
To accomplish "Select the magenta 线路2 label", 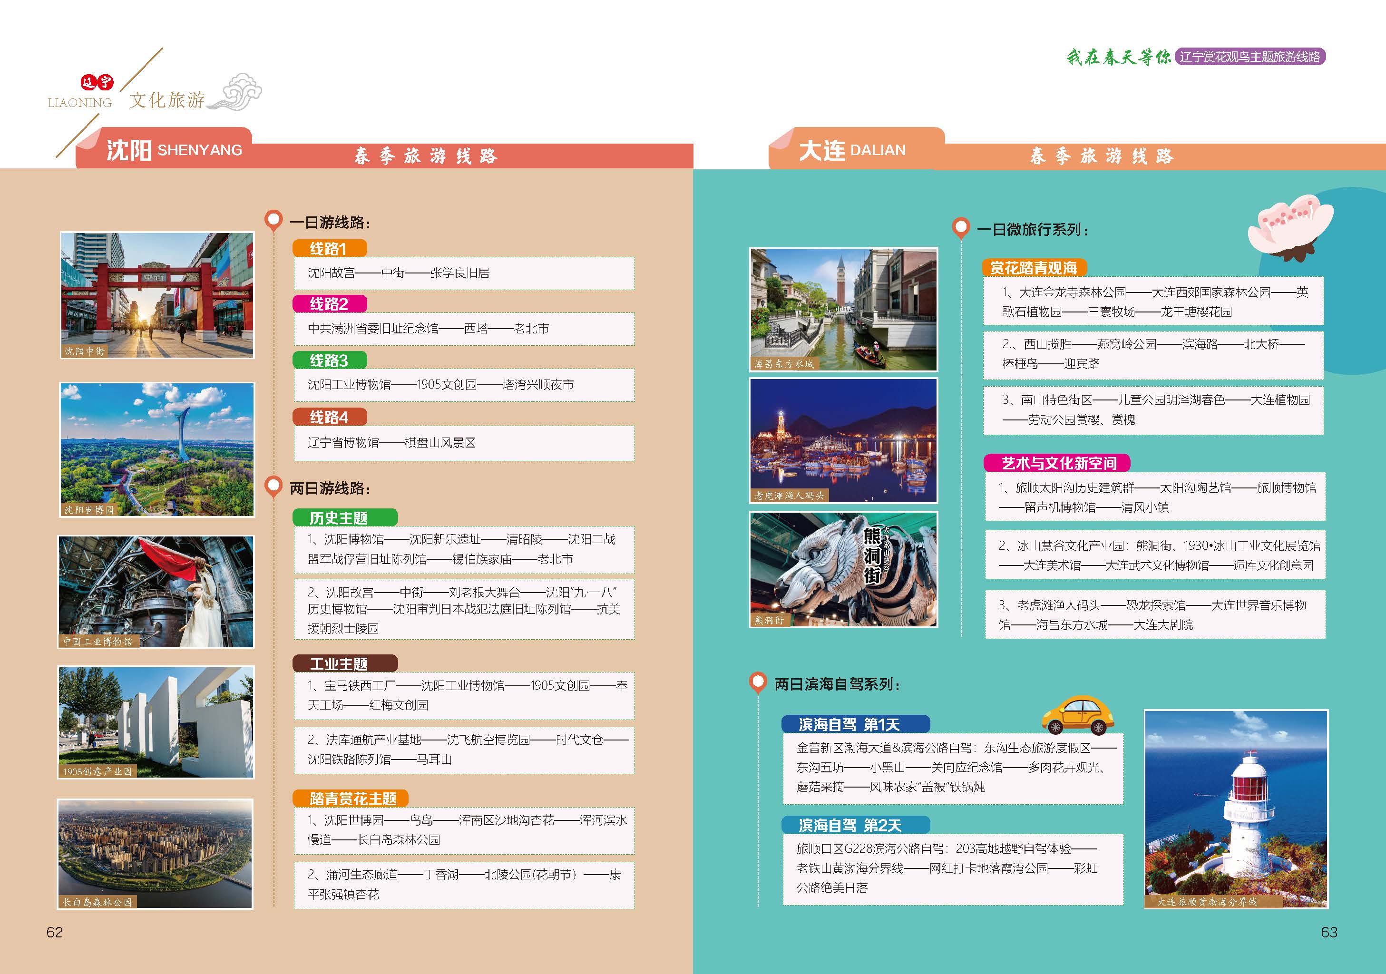I will coord(330,304).
